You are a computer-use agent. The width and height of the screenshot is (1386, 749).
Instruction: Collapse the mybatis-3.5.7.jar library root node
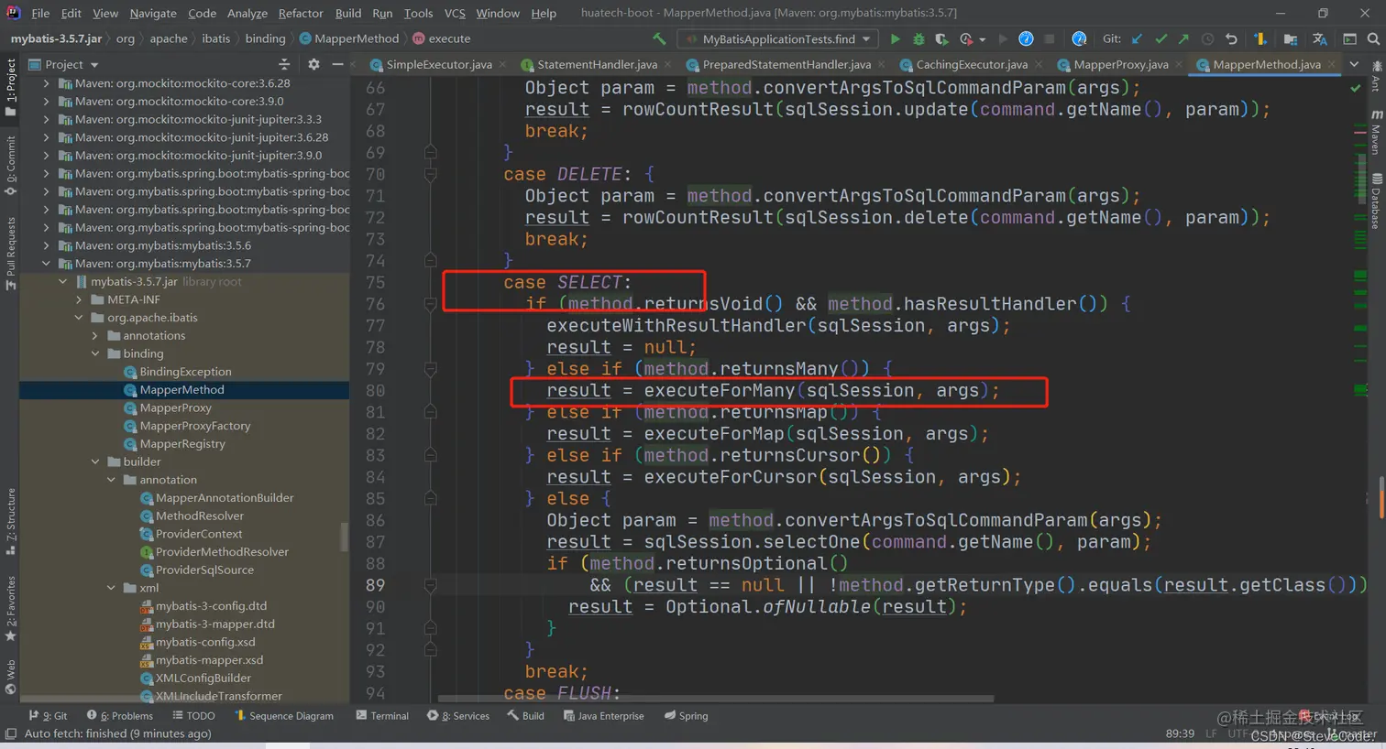click(x=63, y=281)
